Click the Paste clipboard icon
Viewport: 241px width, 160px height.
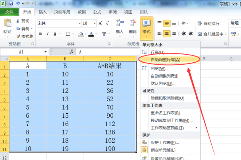pyautogui.click(x=7, y=23)
